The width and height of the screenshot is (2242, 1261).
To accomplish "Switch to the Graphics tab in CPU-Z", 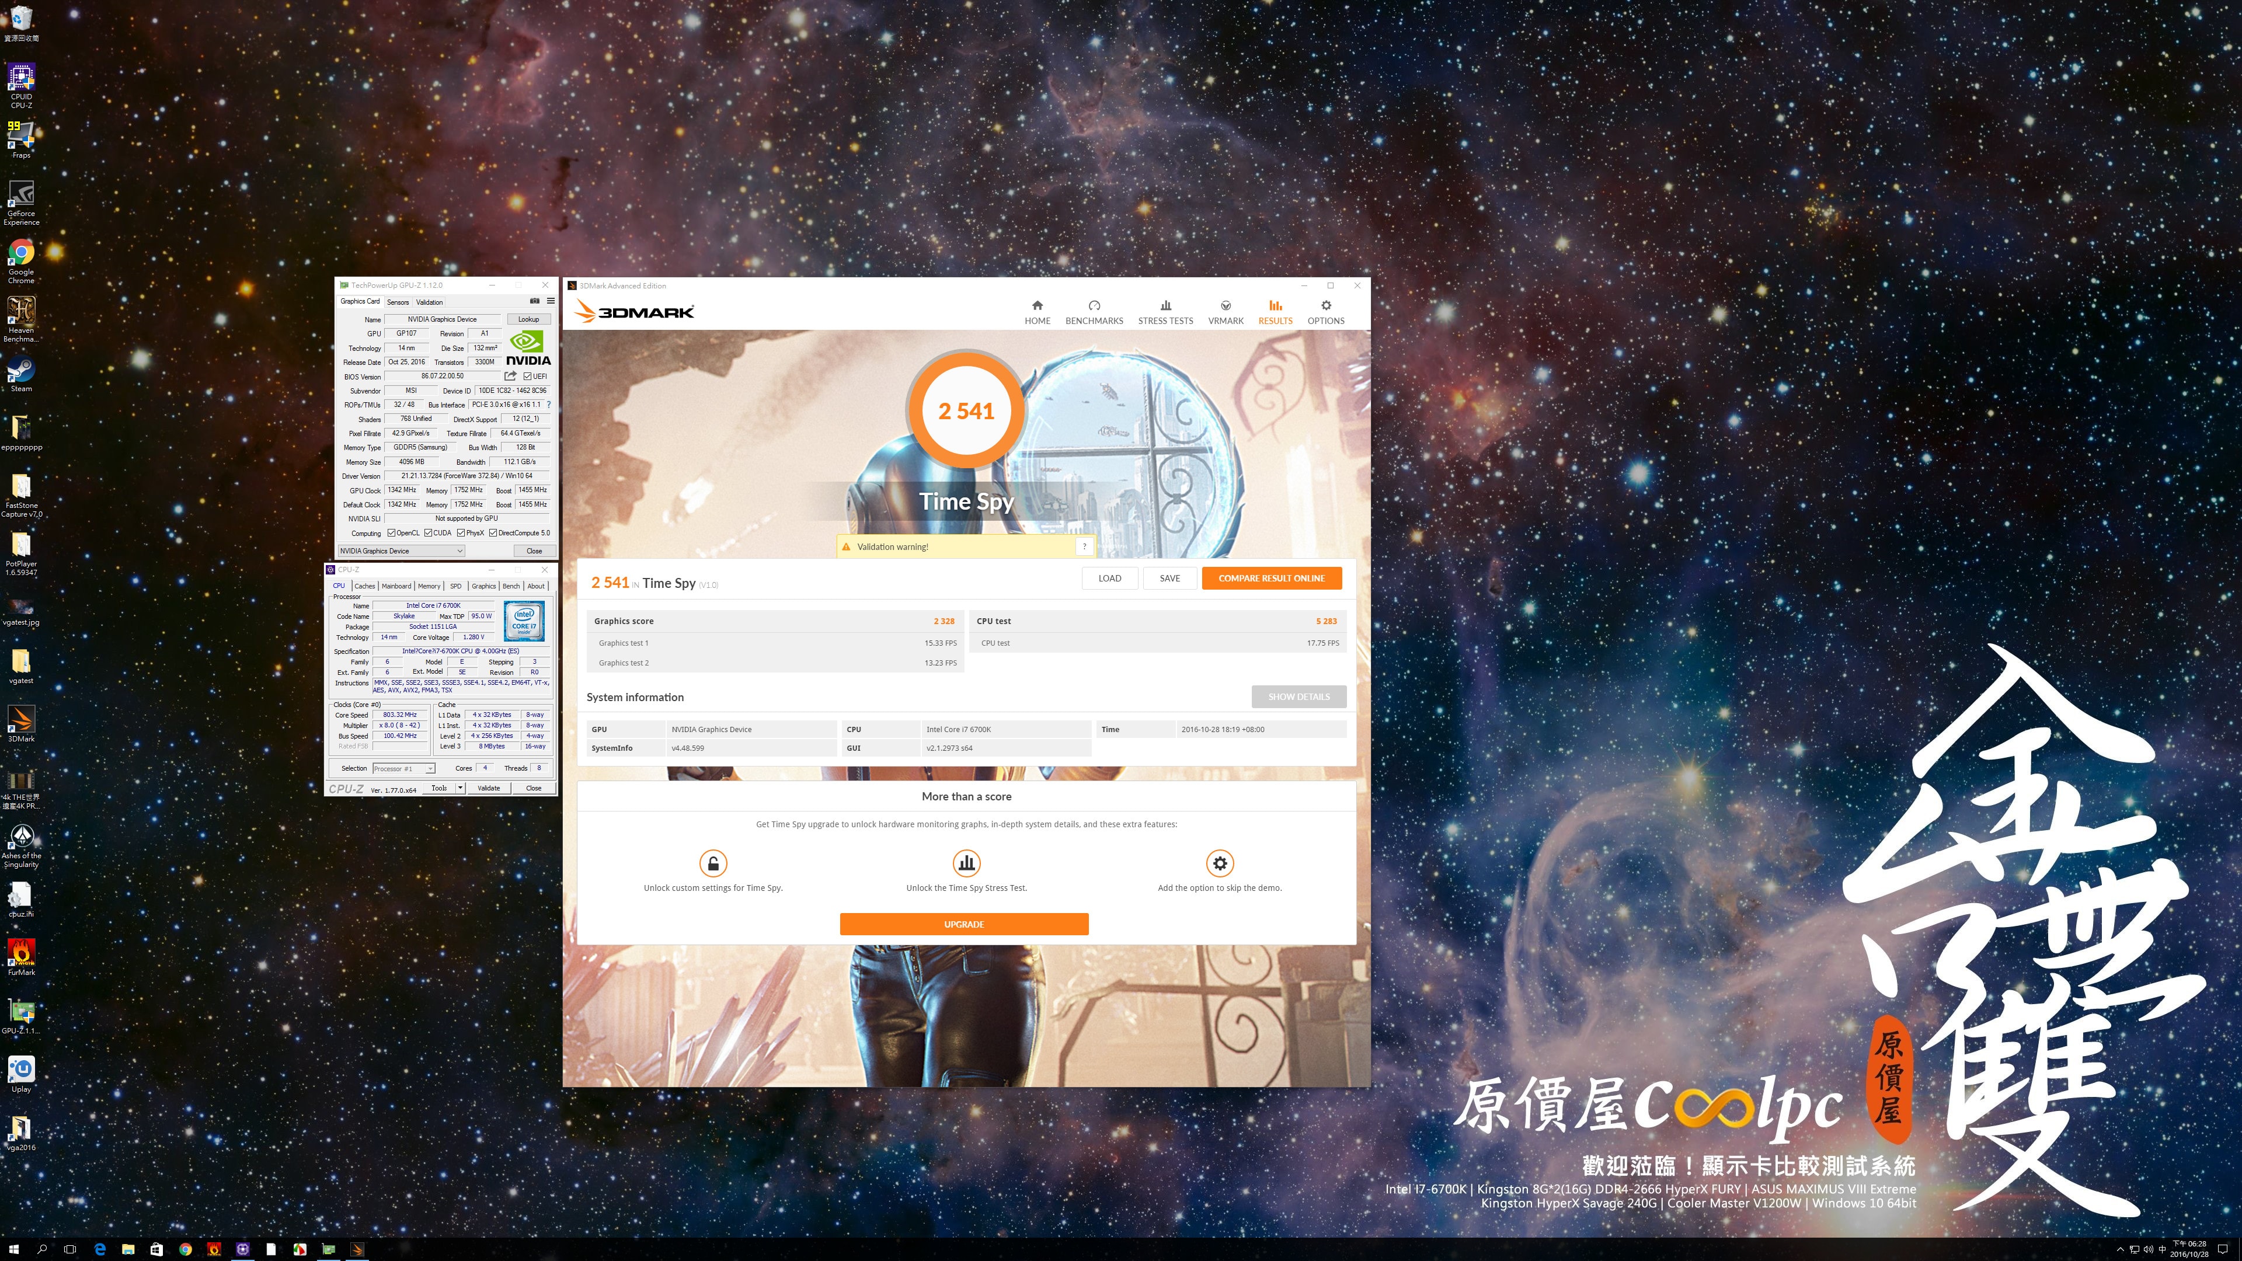I will point(484,586).
